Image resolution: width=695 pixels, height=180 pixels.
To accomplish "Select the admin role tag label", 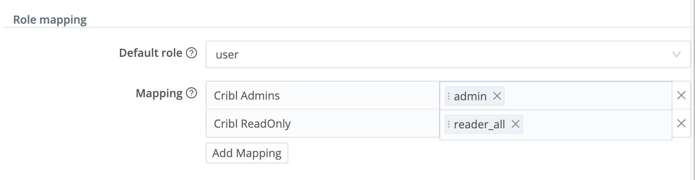I will tap(470, 96).
